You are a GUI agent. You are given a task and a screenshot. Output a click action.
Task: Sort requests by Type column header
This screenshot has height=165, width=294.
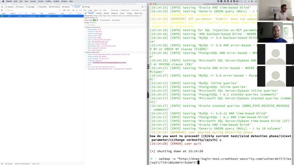[42, 13]
